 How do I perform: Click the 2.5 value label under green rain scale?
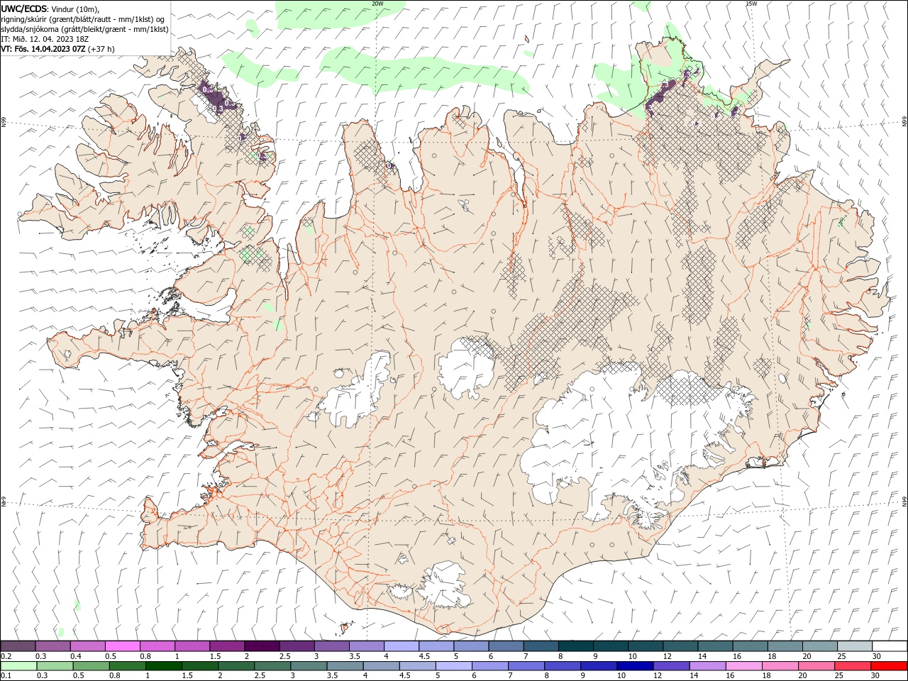pyautogui.click(x=260, y=676)
